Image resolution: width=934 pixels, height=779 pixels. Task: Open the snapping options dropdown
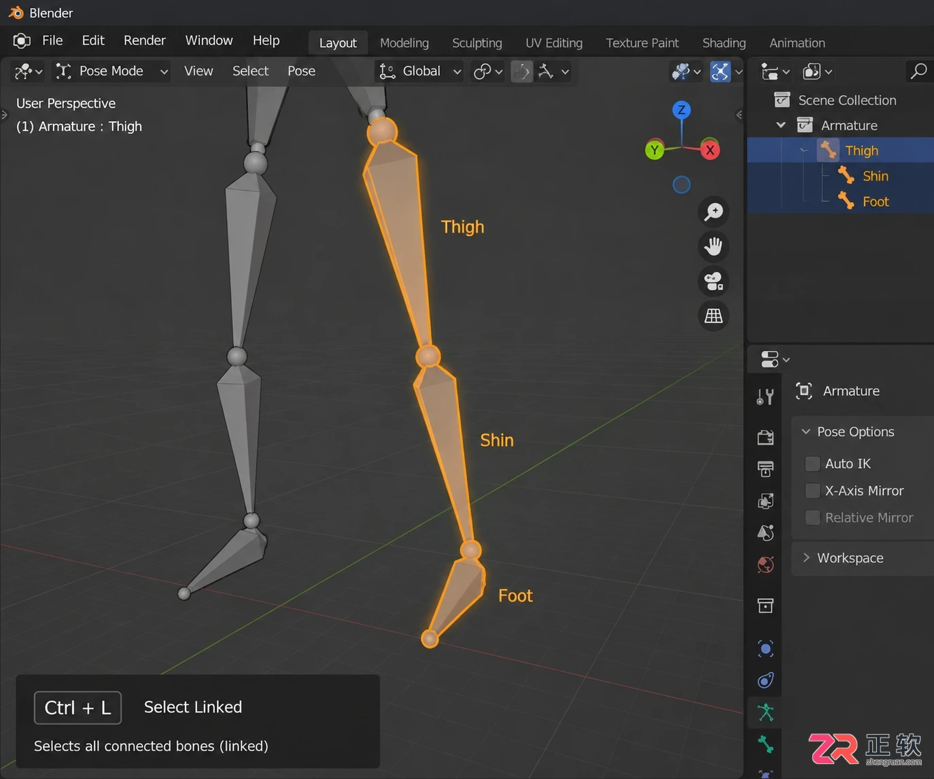click(553, 71)
